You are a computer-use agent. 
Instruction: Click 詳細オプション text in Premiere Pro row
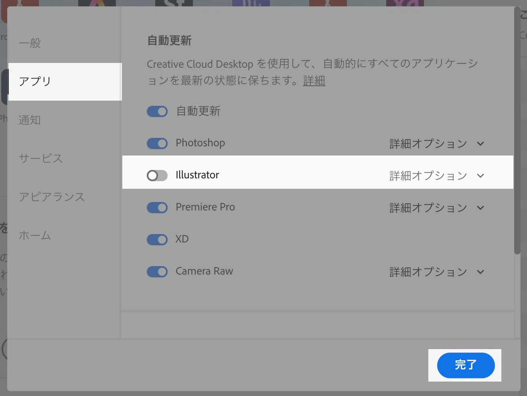click(428, 208)
